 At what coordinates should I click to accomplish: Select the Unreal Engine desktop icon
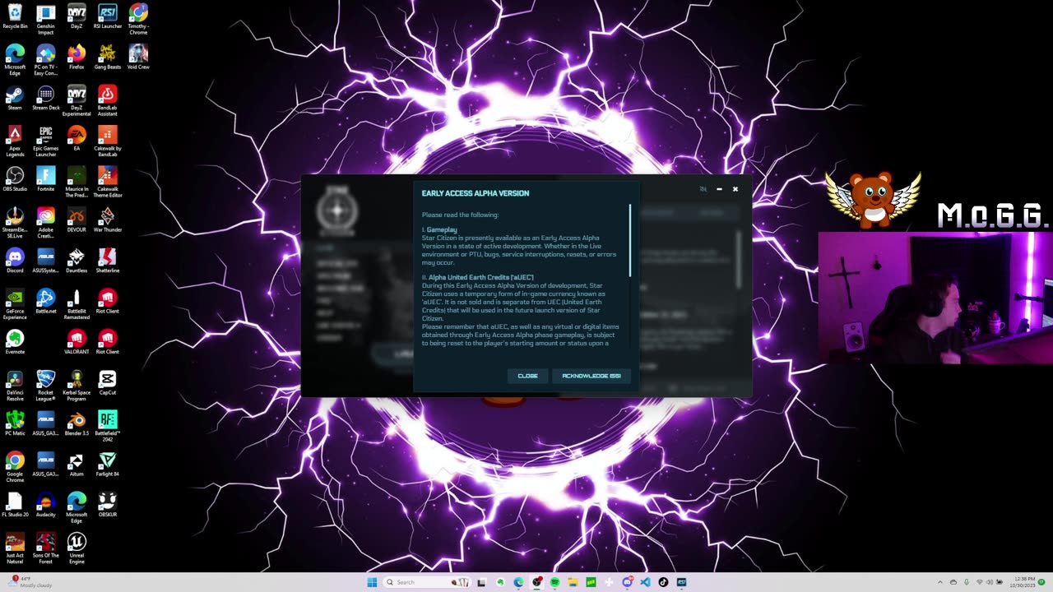[77, 548]
